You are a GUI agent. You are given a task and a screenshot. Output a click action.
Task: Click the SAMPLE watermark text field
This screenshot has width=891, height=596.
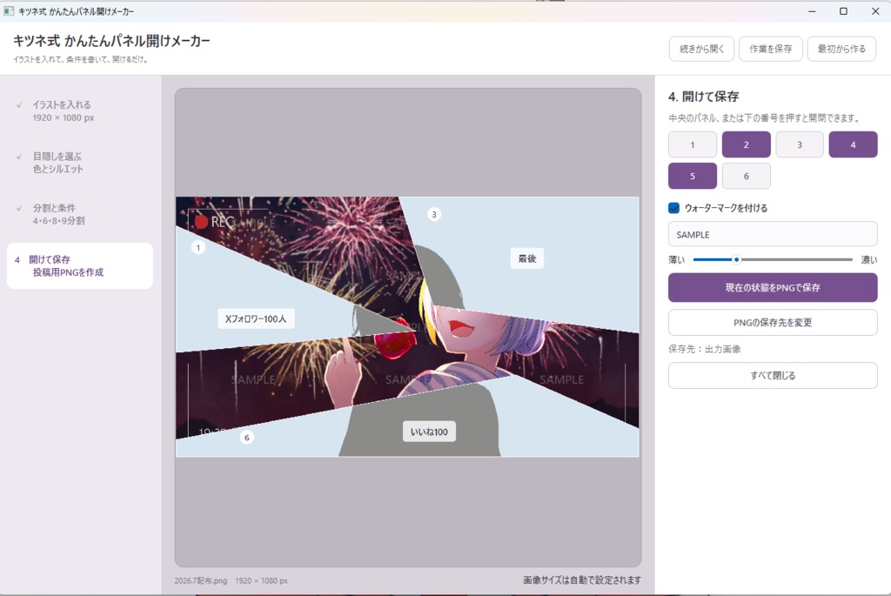coord(773,234)
